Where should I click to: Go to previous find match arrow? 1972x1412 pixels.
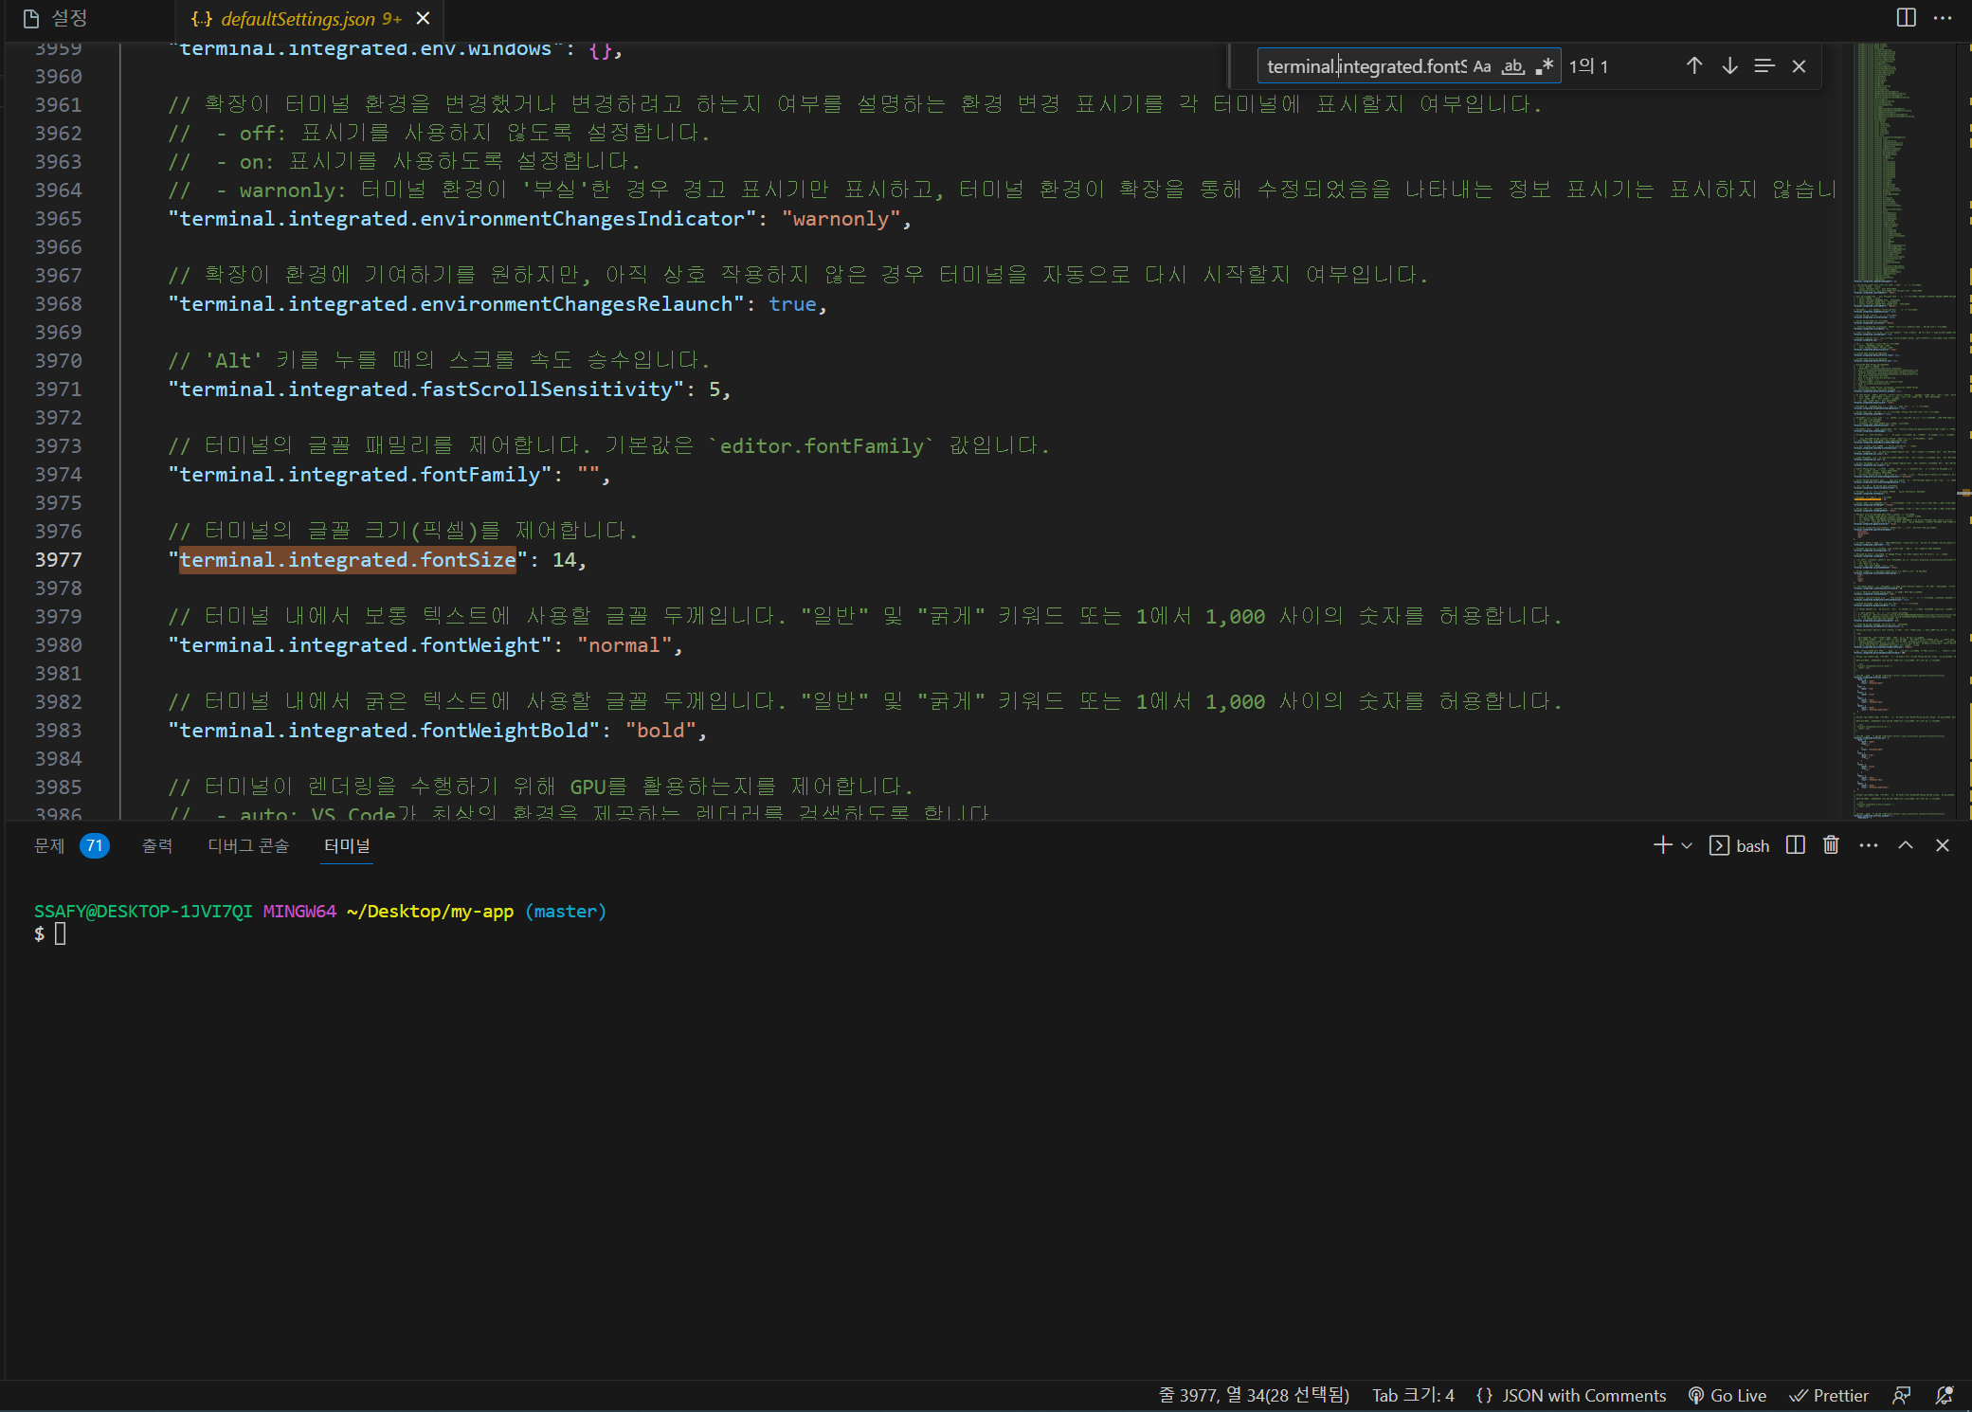[1694, 66]
